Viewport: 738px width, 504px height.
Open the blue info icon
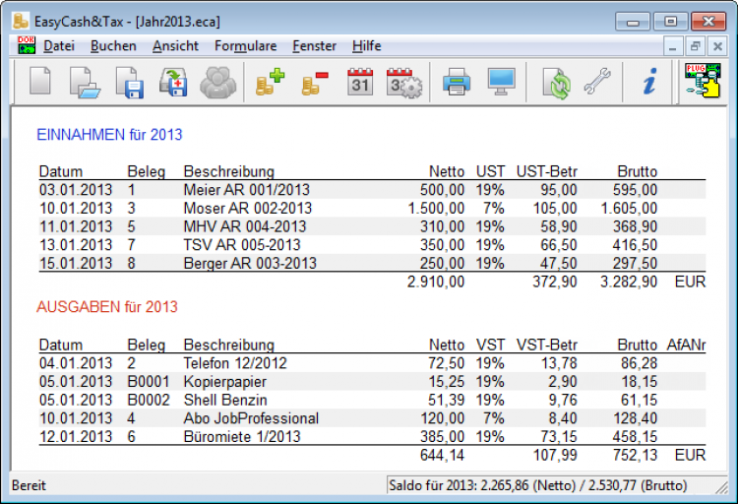tap(648, 83)
